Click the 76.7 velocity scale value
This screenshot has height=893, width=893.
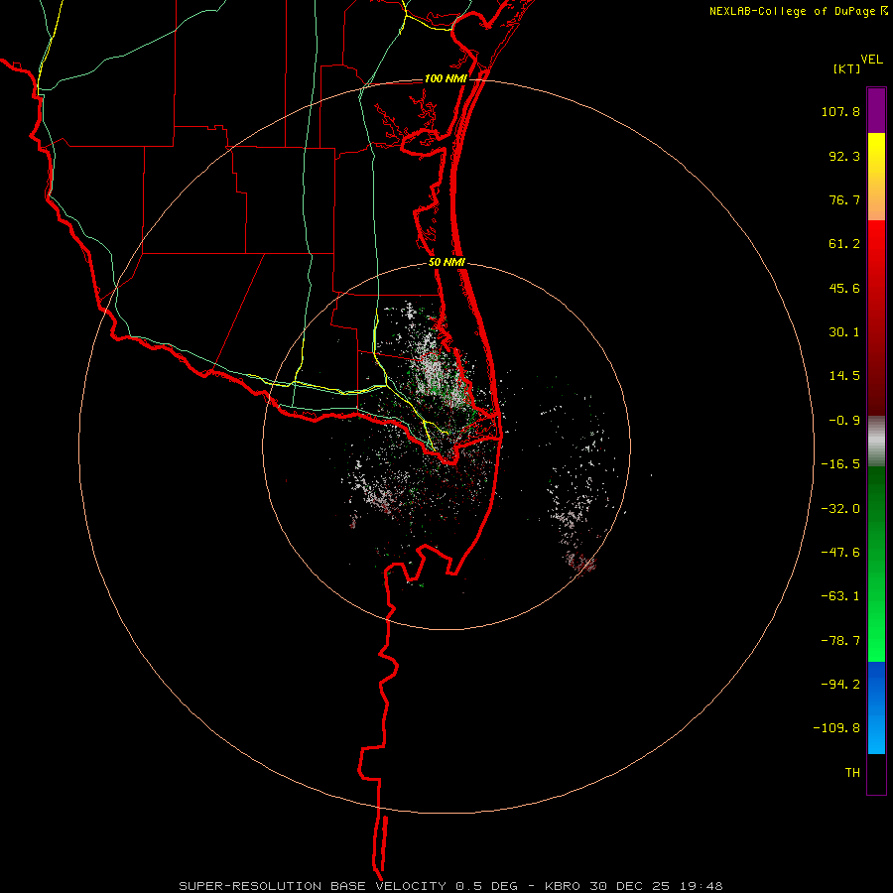[844, 199]
